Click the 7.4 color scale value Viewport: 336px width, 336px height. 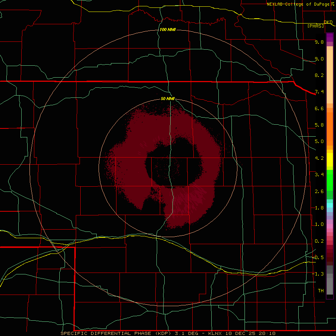pyautogui.click(x=319, y=92)
